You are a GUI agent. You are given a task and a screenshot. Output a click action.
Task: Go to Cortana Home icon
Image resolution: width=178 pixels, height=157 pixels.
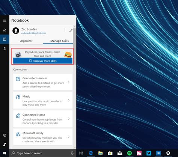tap(5, 30)
